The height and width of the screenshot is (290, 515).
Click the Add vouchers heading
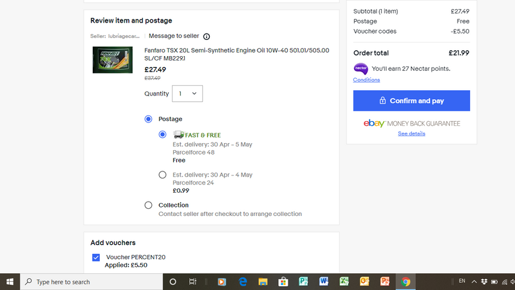point(113,243)
